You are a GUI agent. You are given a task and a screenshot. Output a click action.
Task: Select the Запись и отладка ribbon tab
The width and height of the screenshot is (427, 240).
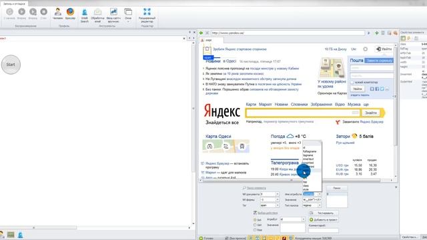coord(14,4)
